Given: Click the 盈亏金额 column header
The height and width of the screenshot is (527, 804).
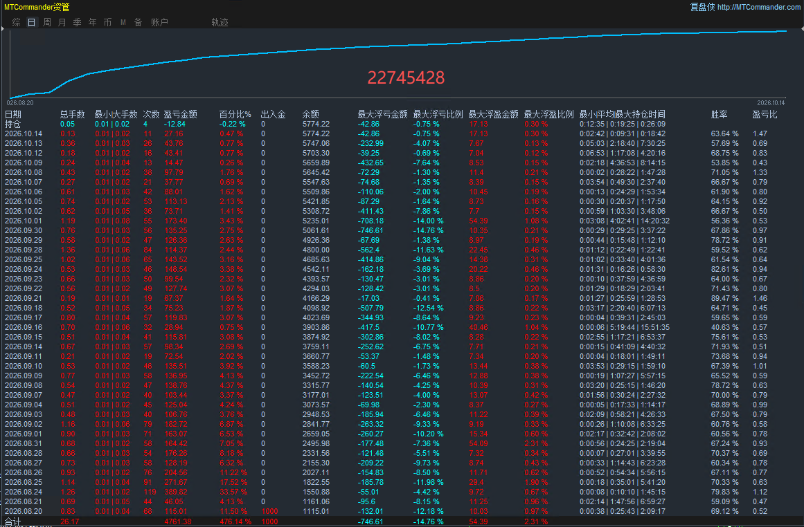Looking at the screenshot, I should [x=181, y=114].
